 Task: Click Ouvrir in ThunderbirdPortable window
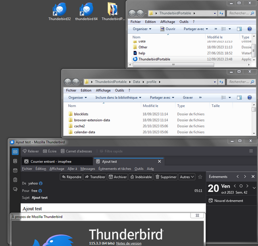[168, 29]
